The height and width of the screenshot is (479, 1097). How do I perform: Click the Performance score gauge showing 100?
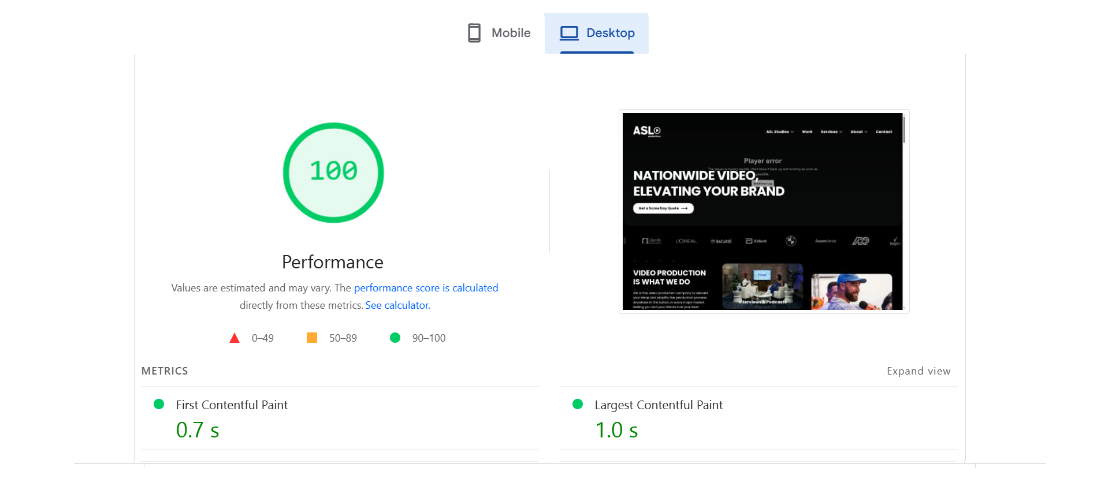click(333, 172)
